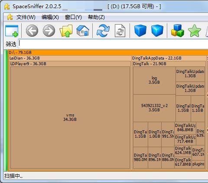Select the DingTalkAppData - 22.1GB header
The height and width of the screenshot is (183, 208).
[x=169, y=58]
